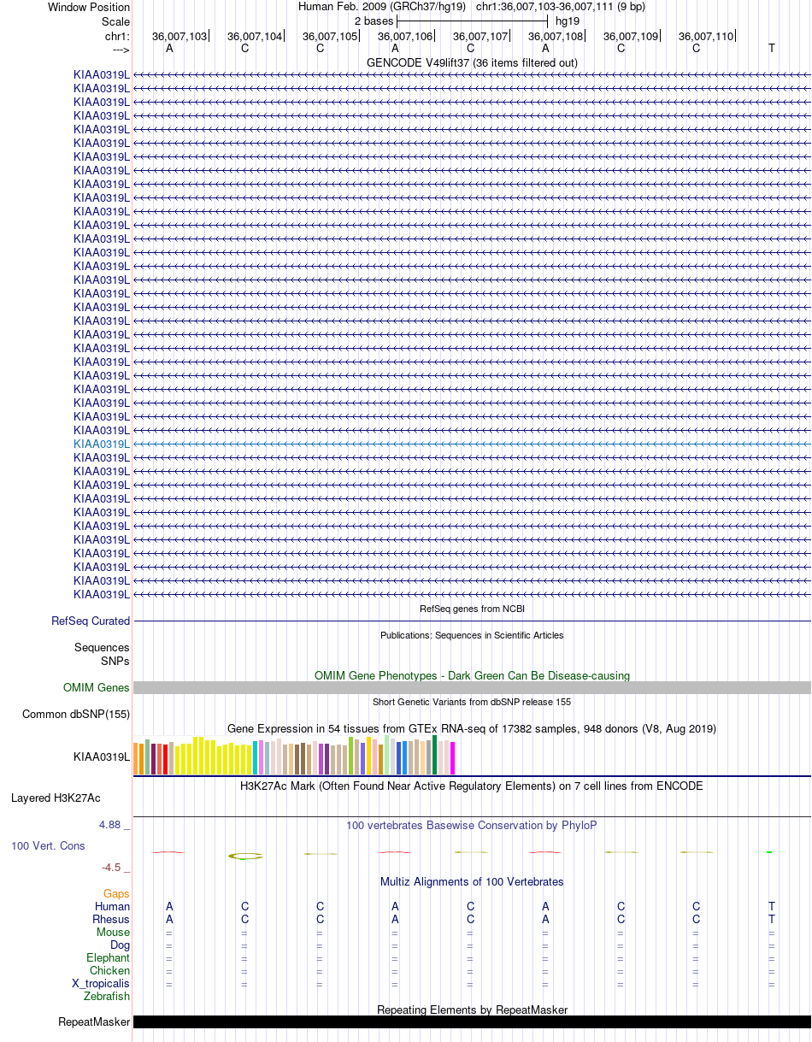Click the Sequences label of Publications track

click(x=102, y=648)
